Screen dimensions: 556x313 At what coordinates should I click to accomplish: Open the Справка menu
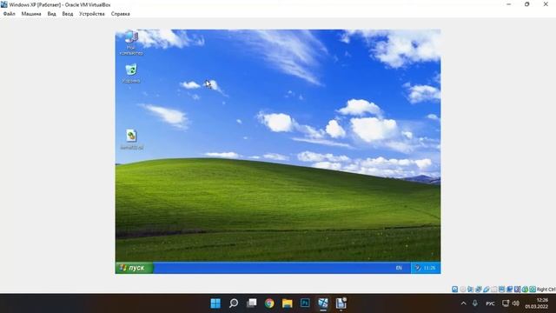pyautogui.click(x=120, y=14)
